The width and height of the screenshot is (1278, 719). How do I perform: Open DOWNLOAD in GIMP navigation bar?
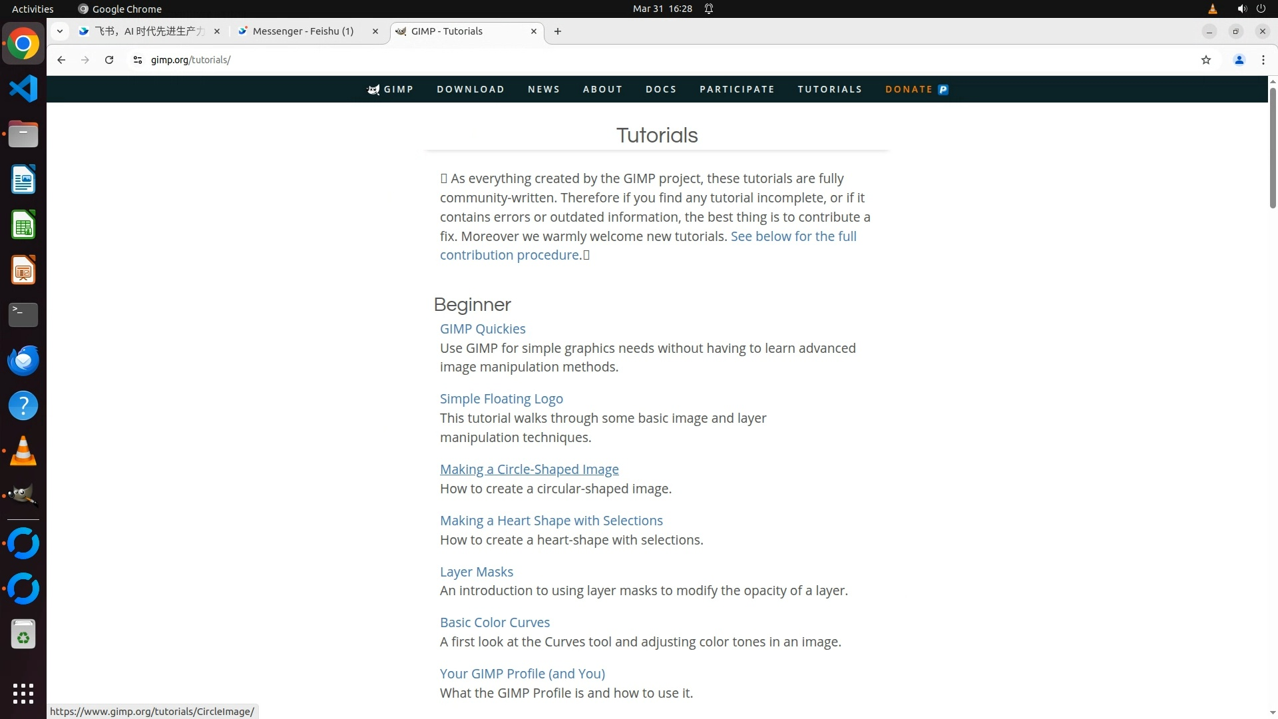(x=470, y=89)
